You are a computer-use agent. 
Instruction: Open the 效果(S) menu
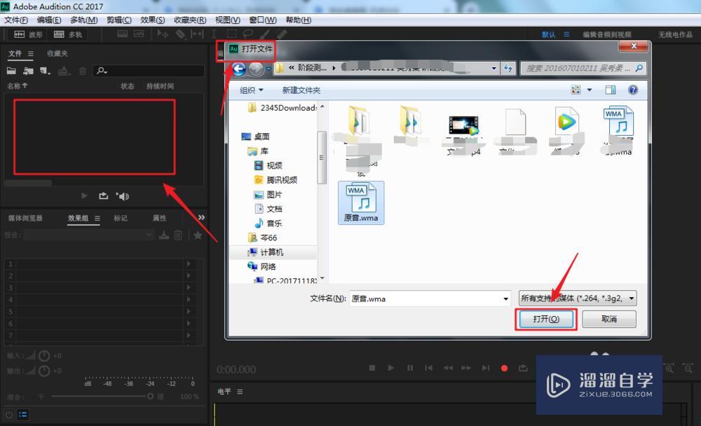(x=152, y=20)
